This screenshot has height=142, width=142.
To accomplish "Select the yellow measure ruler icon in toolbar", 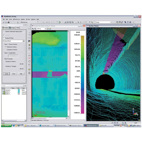I will pos(92,22).
